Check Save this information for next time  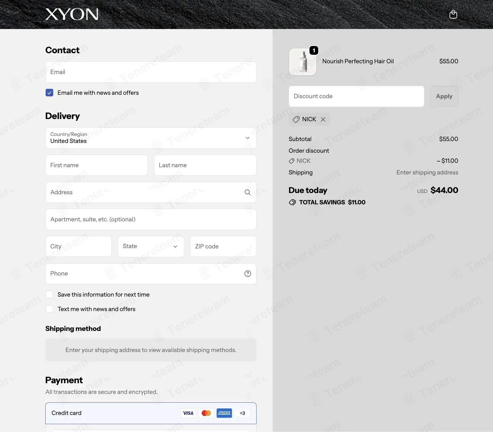[x=49, y=294]
